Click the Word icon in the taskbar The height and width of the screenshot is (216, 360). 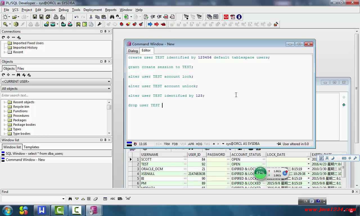42,210
